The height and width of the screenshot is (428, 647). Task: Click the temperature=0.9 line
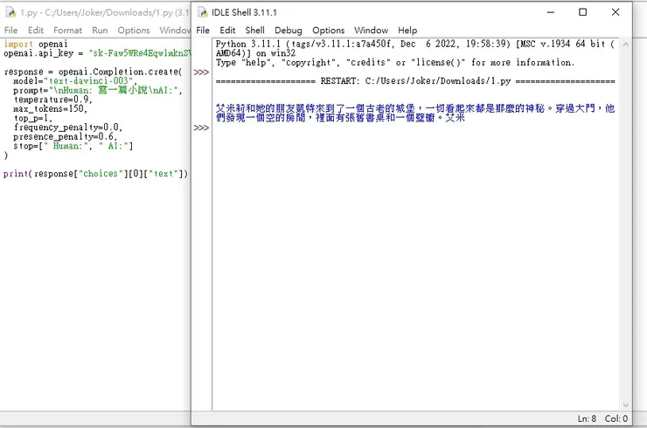52,100
